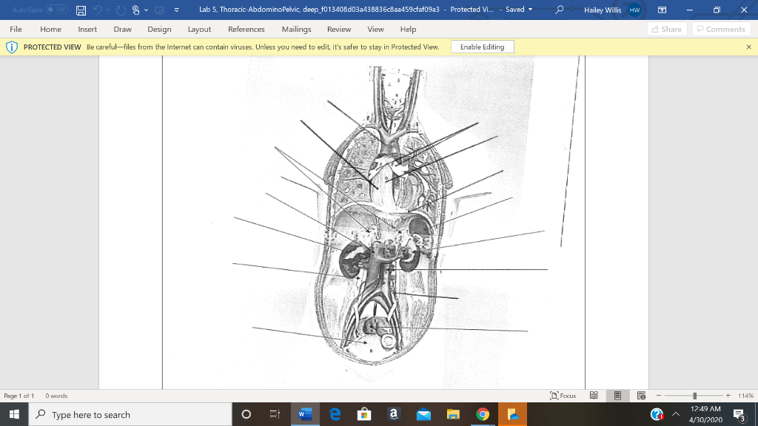Toggle Print Layout view
The height and width of the screenshot is (426, 758).
pyautogui.click(x=619, y=395)
